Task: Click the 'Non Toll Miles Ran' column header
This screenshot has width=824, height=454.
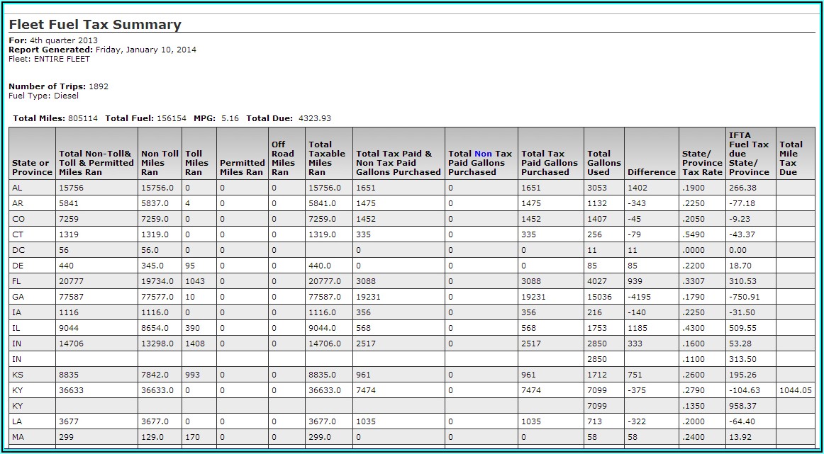Action: coord(160,163)
